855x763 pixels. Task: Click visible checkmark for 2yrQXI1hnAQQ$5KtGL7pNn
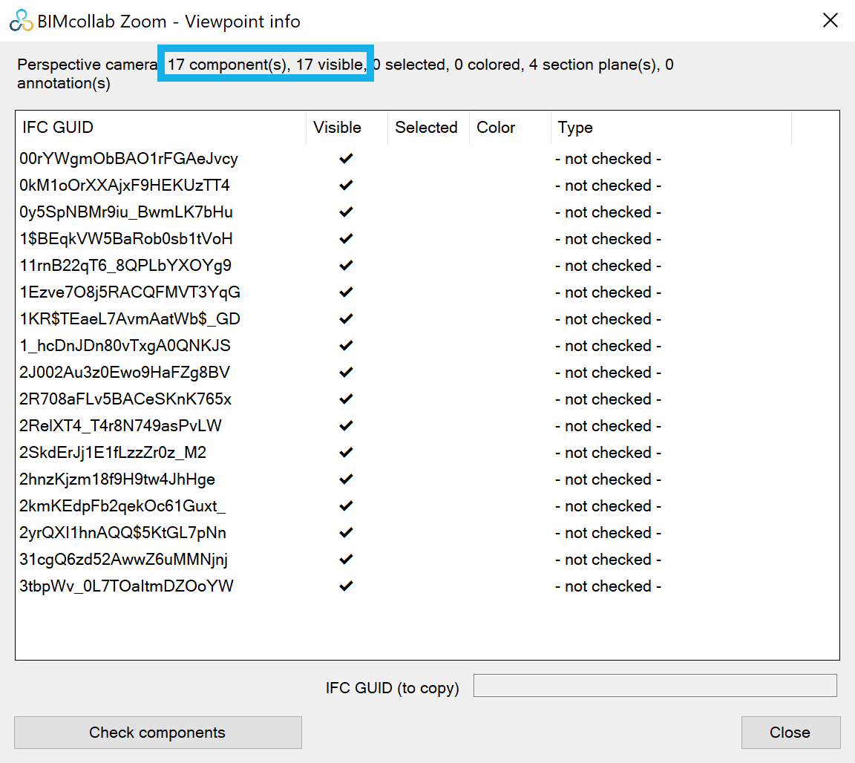click(x=347, y=533)
